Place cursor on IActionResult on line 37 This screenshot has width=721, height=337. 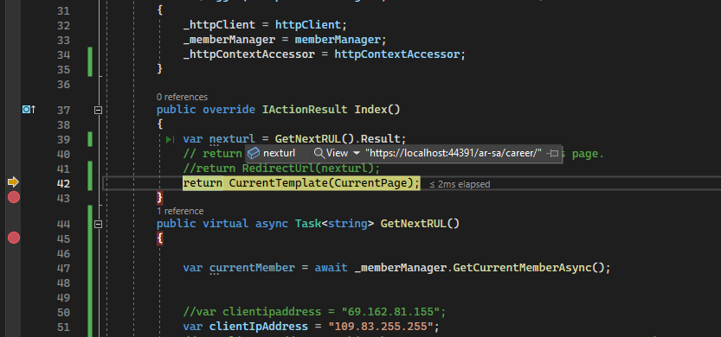(305, 110)
